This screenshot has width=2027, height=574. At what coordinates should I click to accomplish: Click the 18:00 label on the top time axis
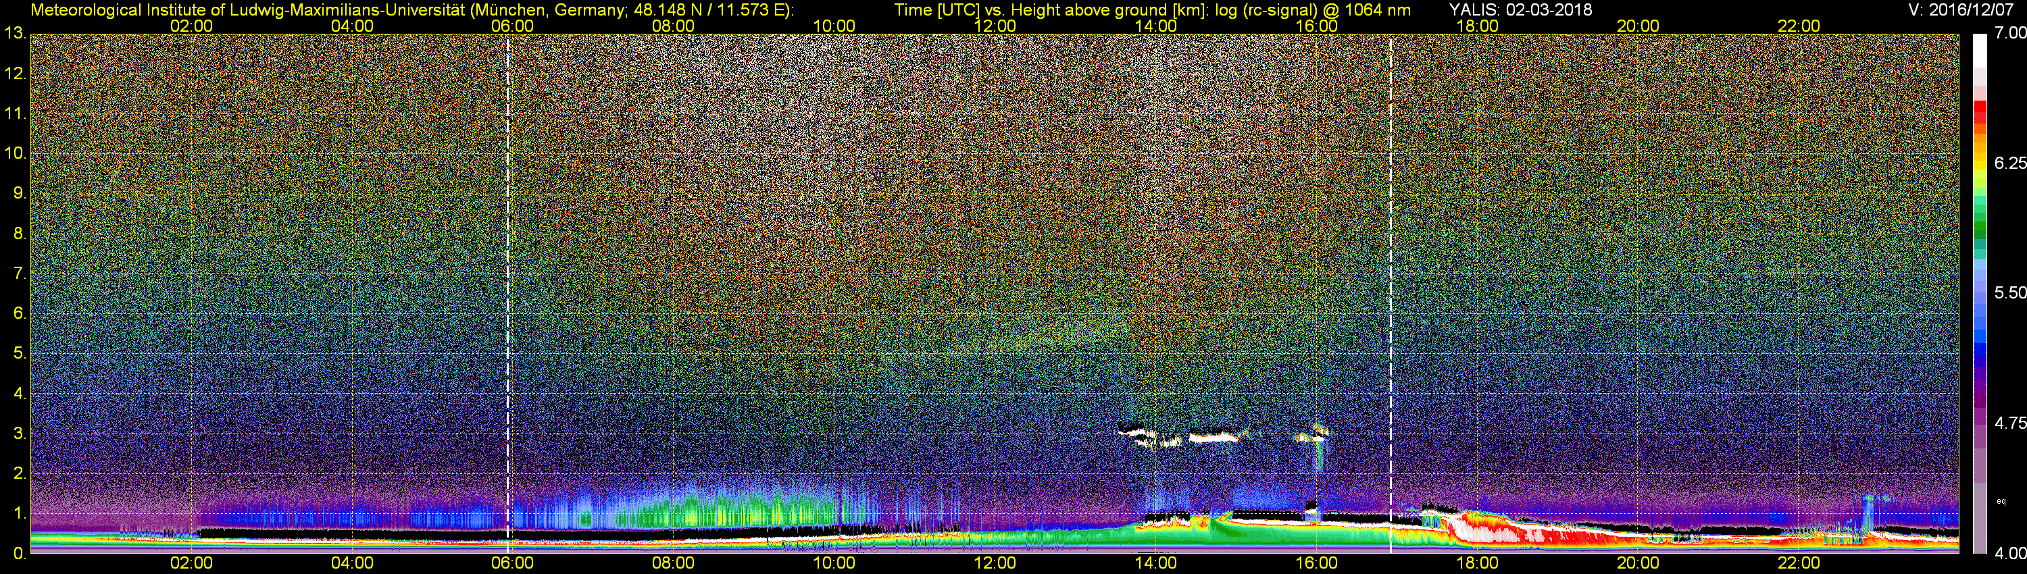coord(1477,26)
